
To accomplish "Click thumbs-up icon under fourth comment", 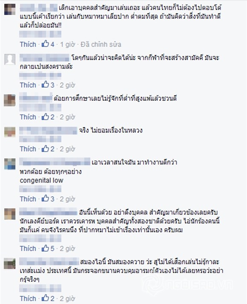I will 46,149.
